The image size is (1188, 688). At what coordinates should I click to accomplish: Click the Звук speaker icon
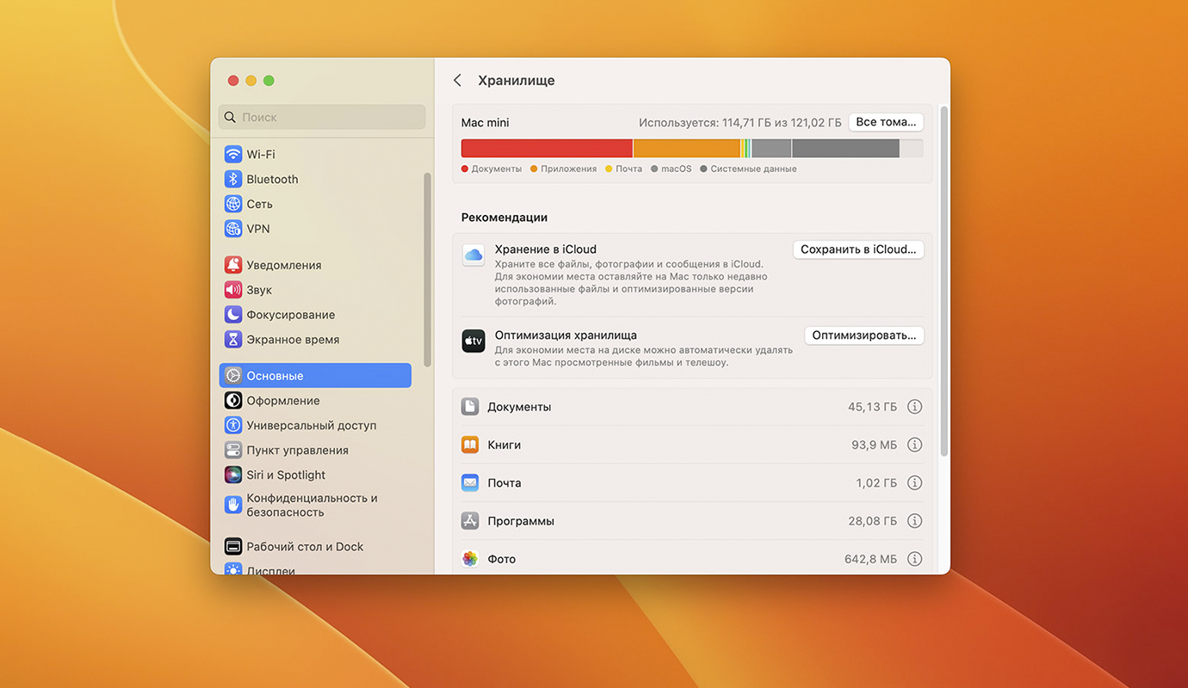tap(233, 290)
